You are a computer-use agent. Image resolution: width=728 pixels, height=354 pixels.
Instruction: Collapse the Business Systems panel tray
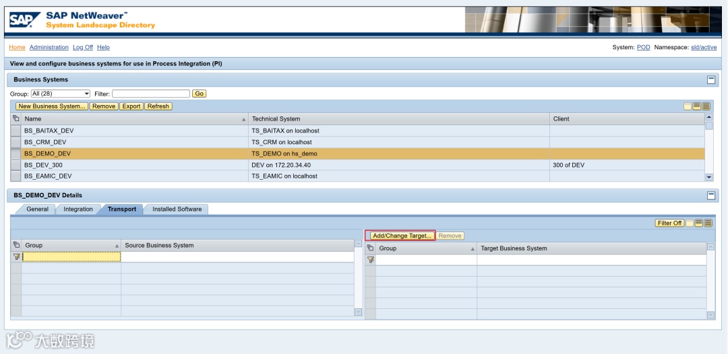pos(711,79)
